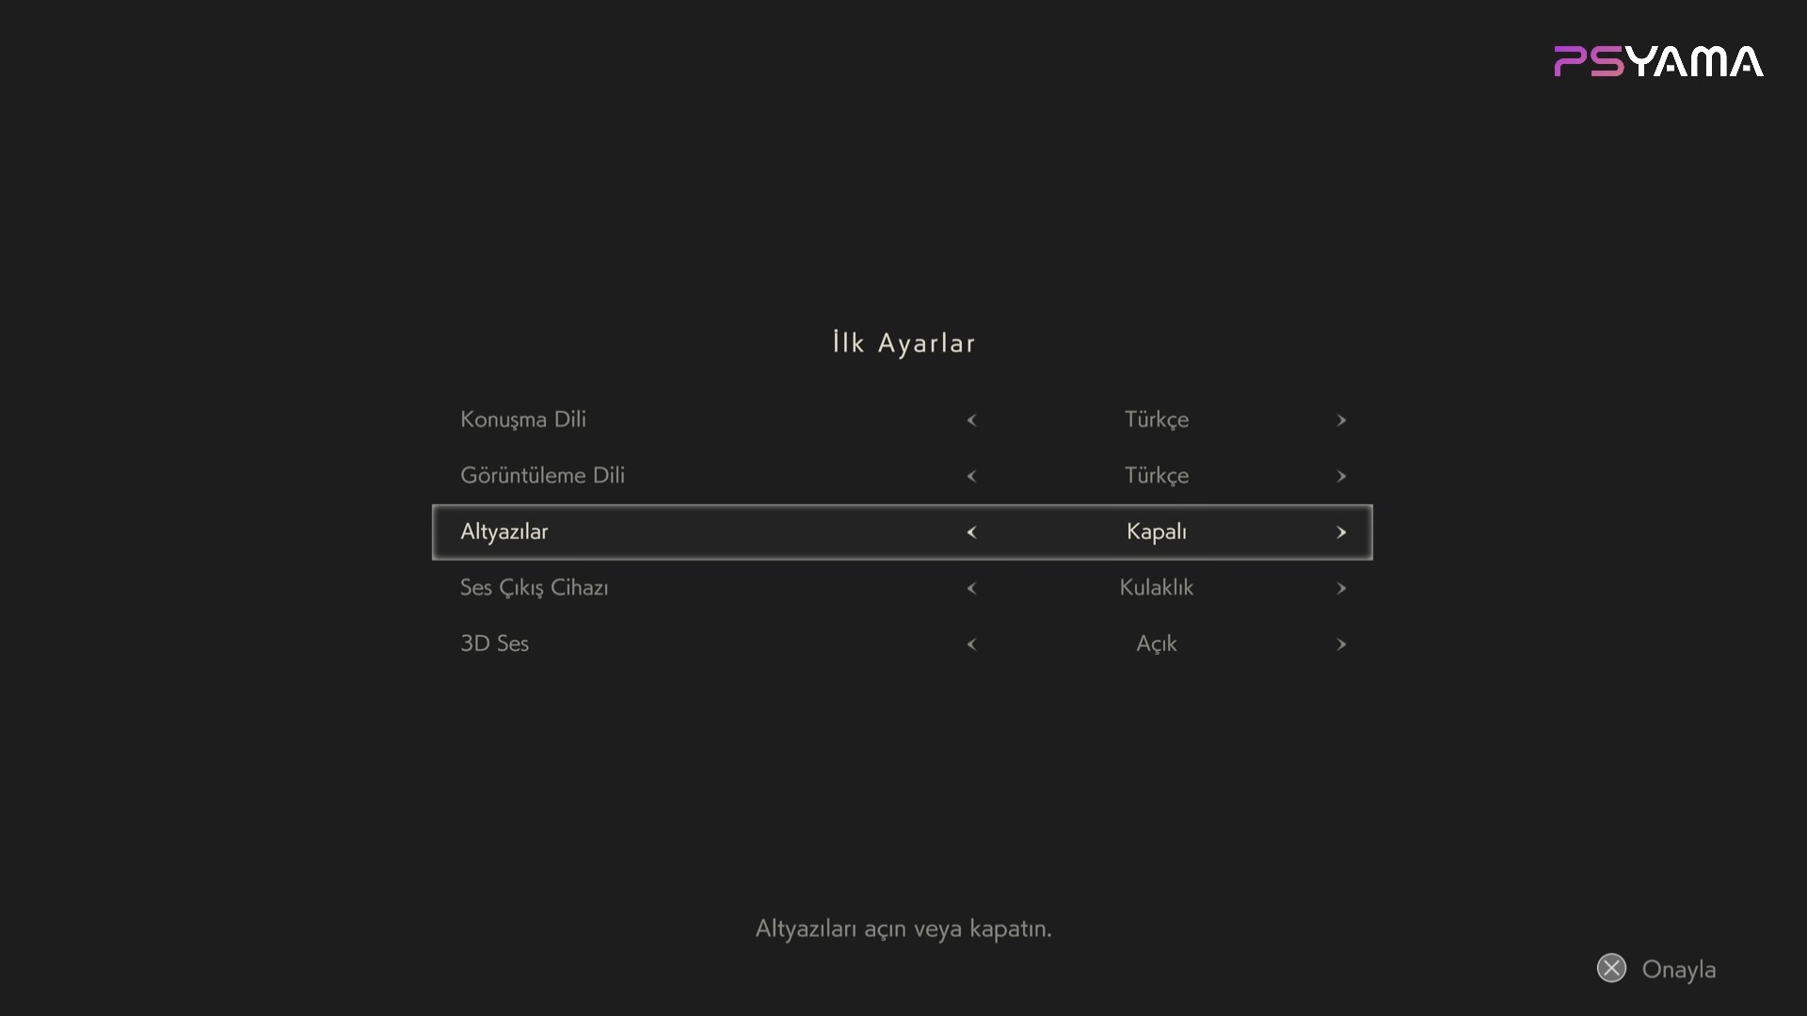The height and width of the screenshot is (1016, 1807).
Task: Click left arrow on Altyazılar row
Action: (971, 532)
